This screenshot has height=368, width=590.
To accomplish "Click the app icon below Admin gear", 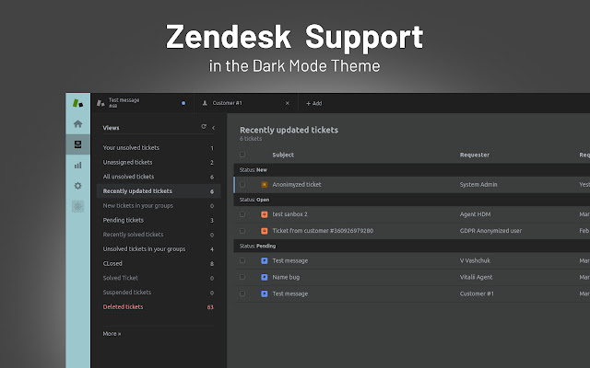I will [77, 206].
